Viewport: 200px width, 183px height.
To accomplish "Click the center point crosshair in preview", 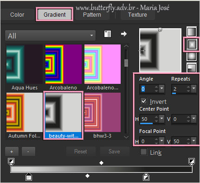I will click(141, 50).
